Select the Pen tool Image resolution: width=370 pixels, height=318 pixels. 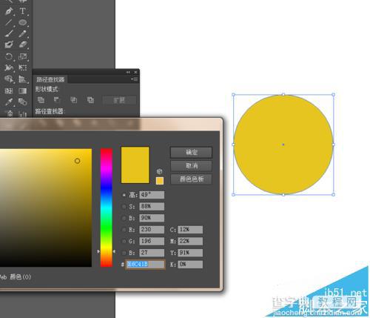point(9,11)
